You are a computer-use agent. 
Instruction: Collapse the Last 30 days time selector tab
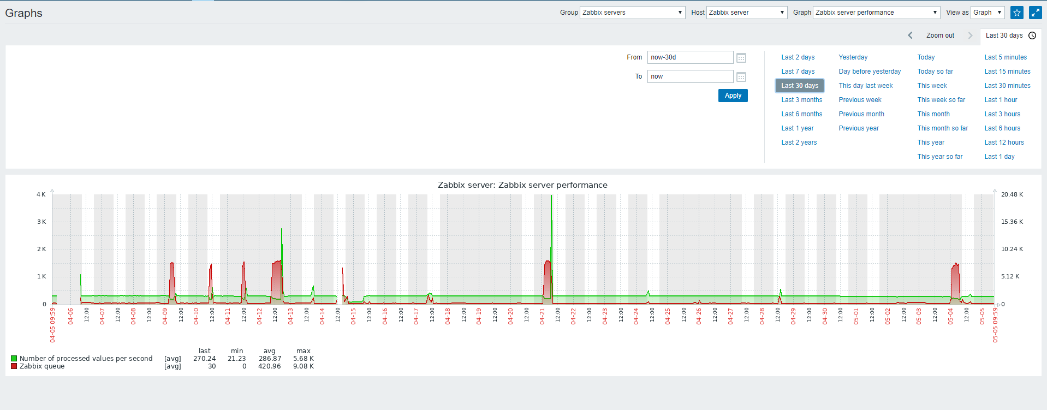point(1004,35)
